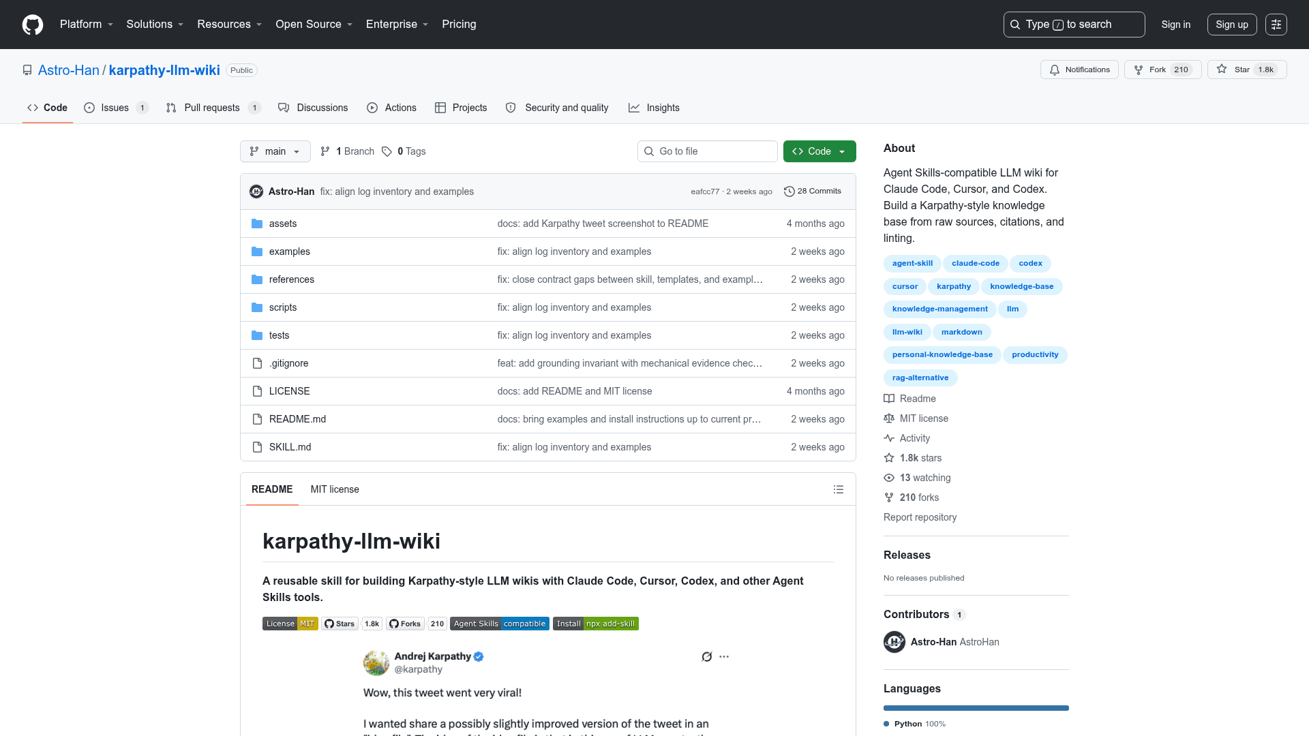Viewport: 1309px width, 736px height.
Task: Go to GitHub homepage via Octocat logo
Action: pyautogui.click(x=33, y=25)
